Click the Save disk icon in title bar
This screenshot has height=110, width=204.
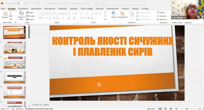tap(26, 3)
